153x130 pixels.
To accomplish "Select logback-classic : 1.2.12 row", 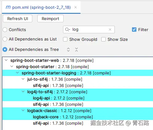I will [x=78, y=111].
